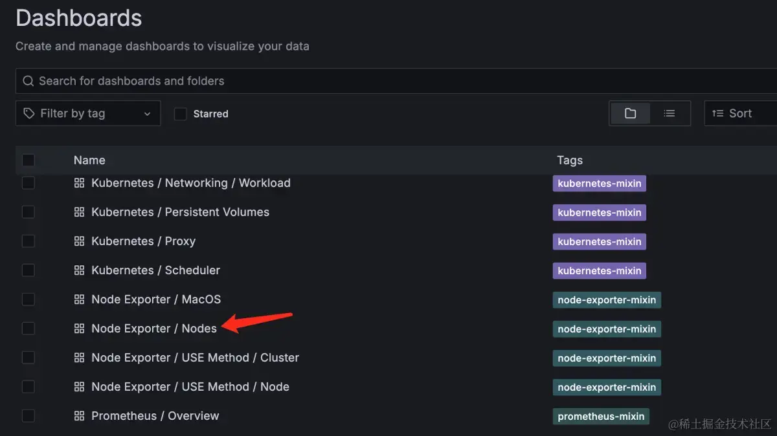Select the checkbox for Node Exporter / Nodes
The width and height of the screenshot is (777, 436).
[x=28, y=329]
